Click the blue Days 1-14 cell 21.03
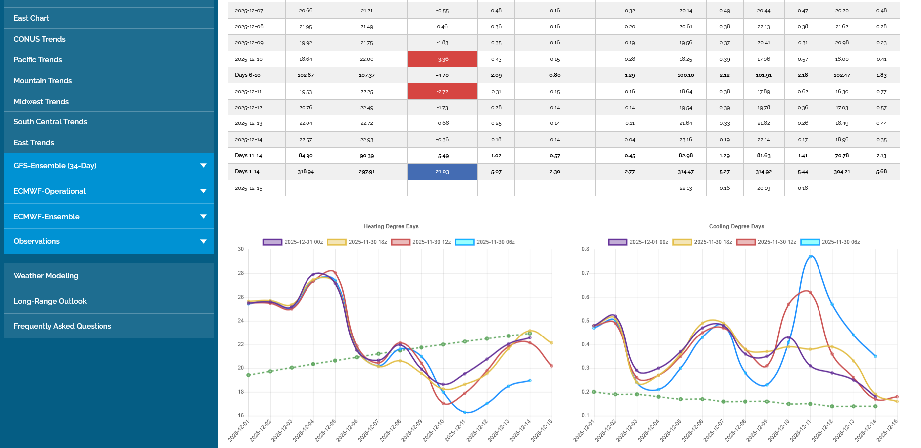921x448 pixels. [442, 172]
